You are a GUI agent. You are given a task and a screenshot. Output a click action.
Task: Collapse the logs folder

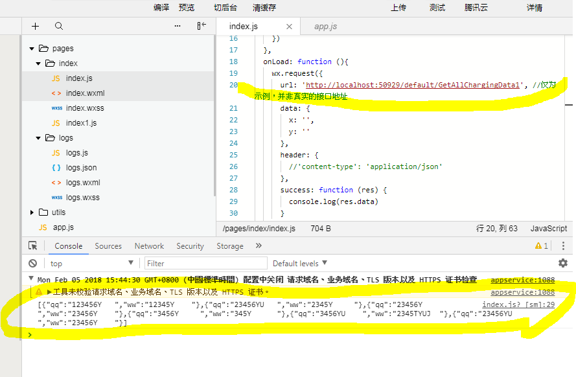pos(32,138)
